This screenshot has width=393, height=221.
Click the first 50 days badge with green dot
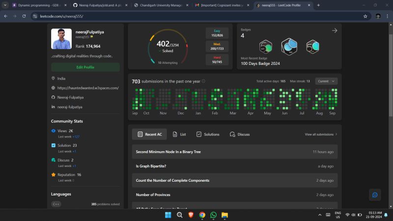pyautogui.click(x=265, y=47)
